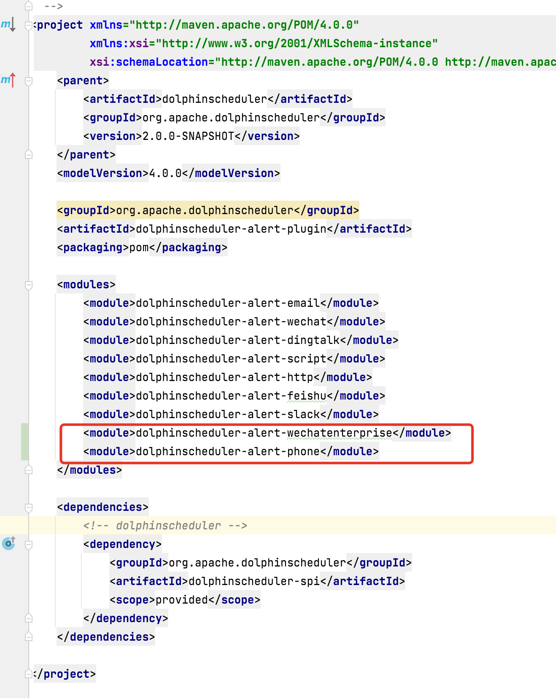This screenshot has width=556, height=698.
Task: Click fold marker at closing dependencies tag
Action: click(29, 637)
